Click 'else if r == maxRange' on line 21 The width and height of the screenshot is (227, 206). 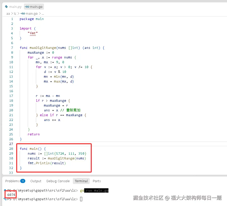(61, 115)
